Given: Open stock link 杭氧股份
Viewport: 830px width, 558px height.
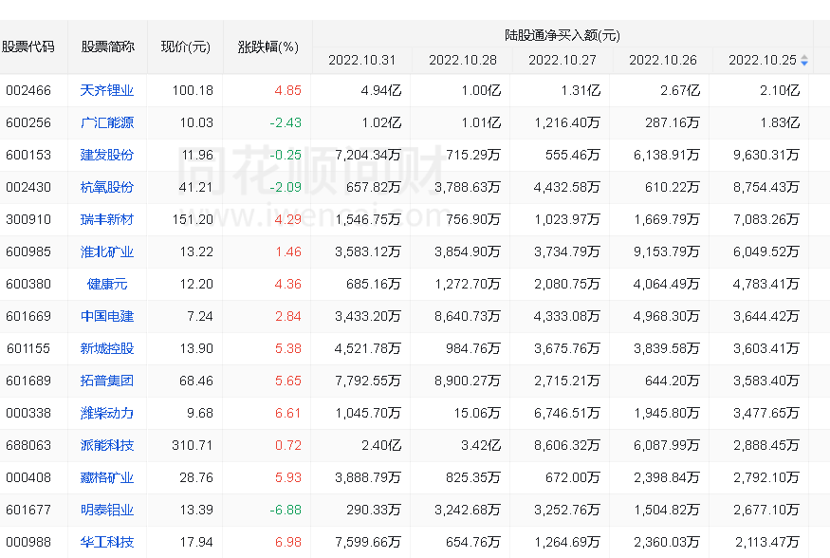Looking at the screenshot, I should [107, 187].
